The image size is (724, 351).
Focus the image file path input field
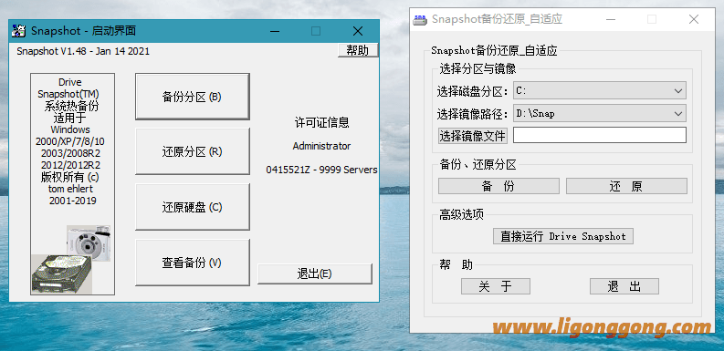coord(599,135)
